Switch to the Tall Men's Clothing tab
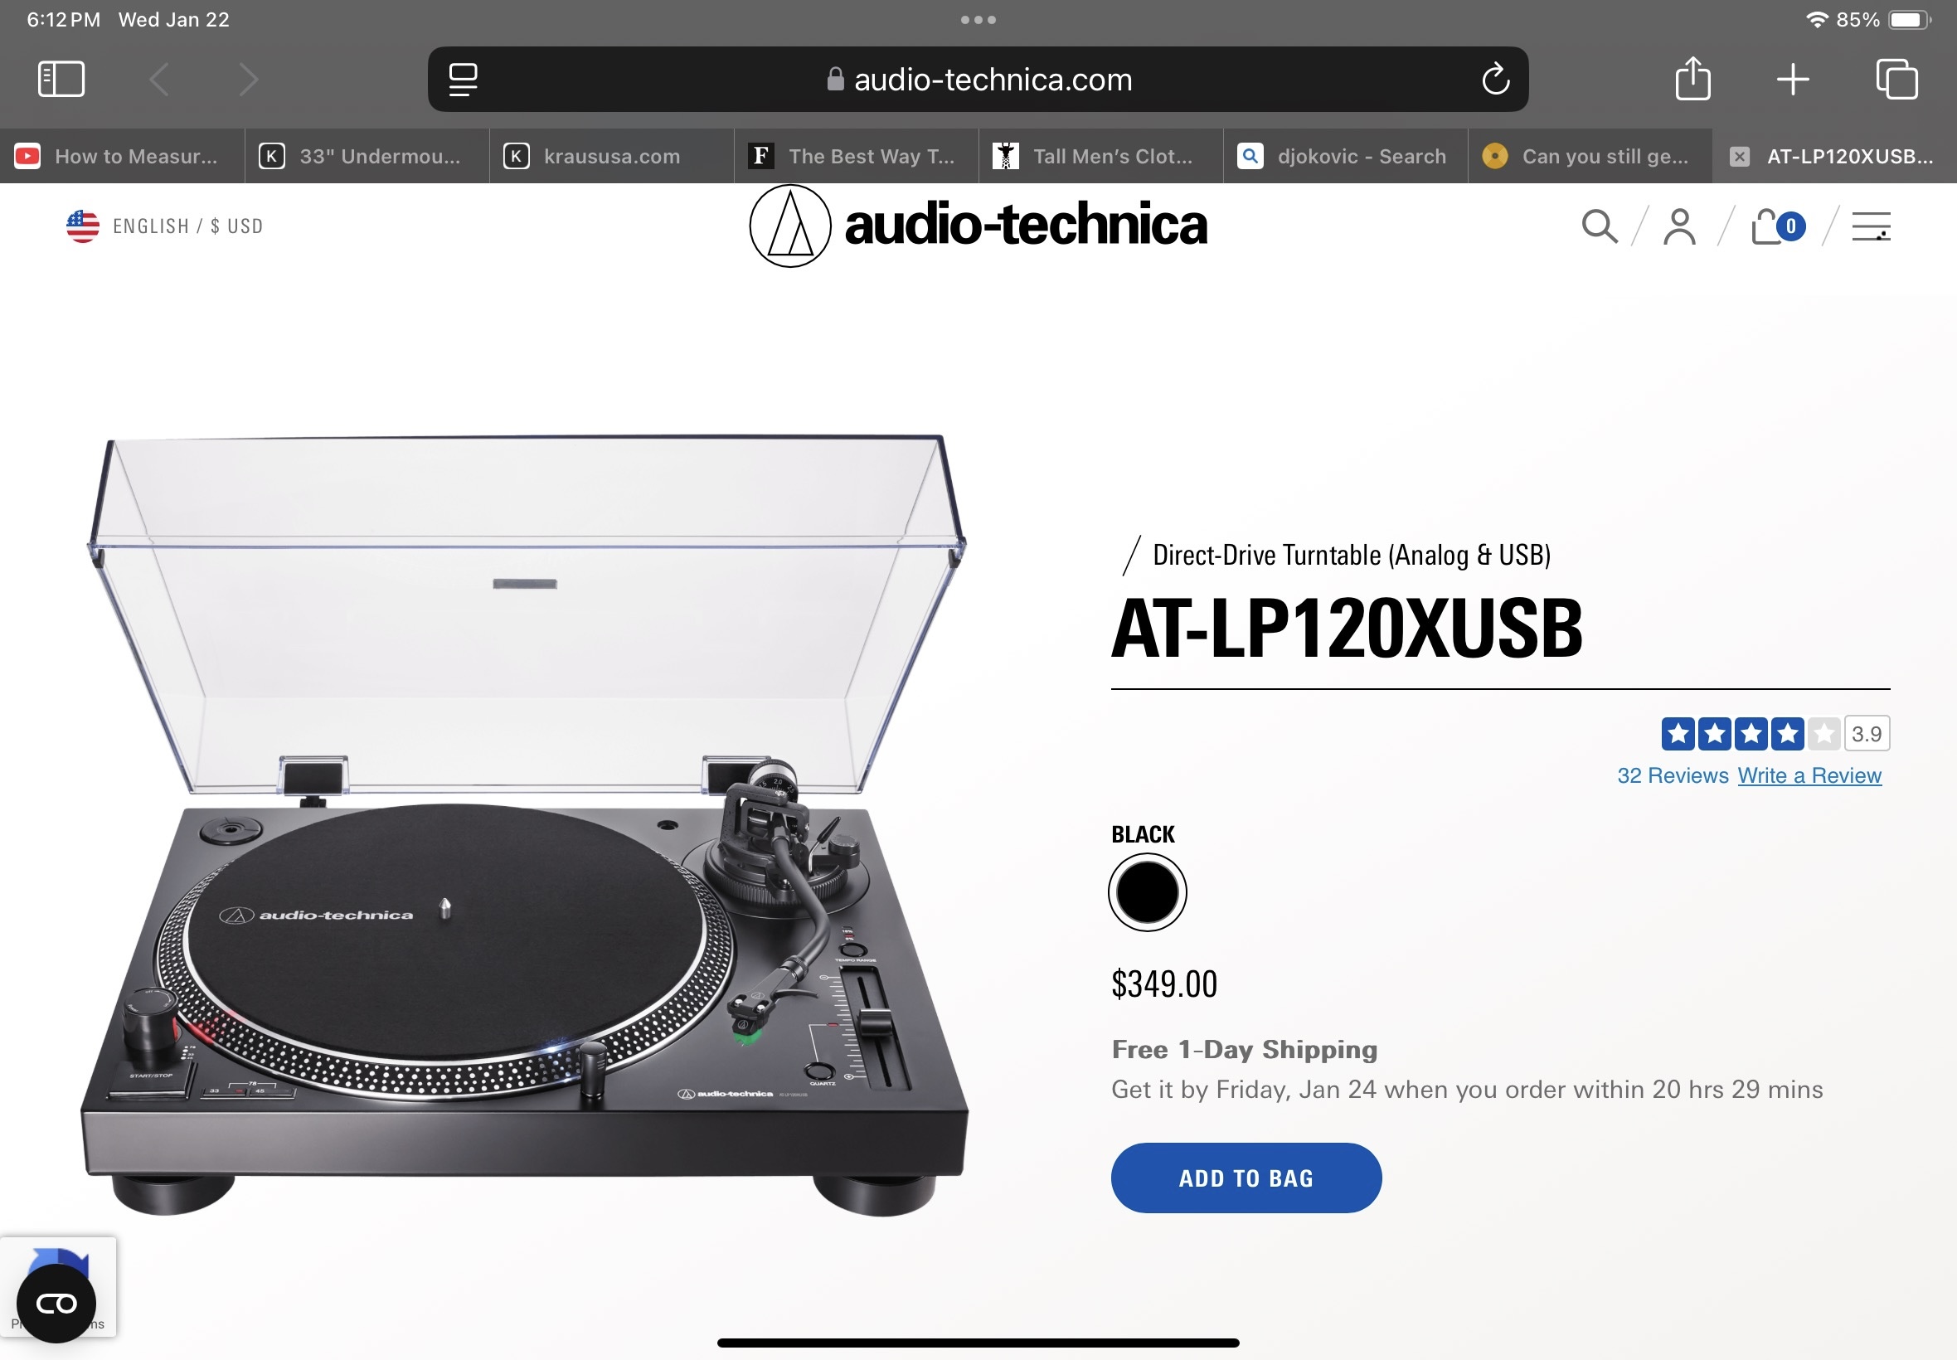The width and height of the screenshot is (1957, 1360). [x=1100, y=156]
